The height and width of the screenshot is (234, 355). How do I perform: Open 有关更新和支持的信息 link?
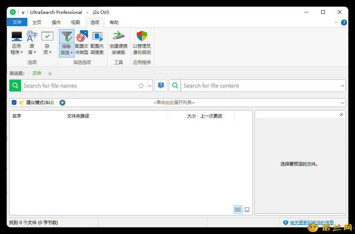pyautogui.click(x=312, y=223)
